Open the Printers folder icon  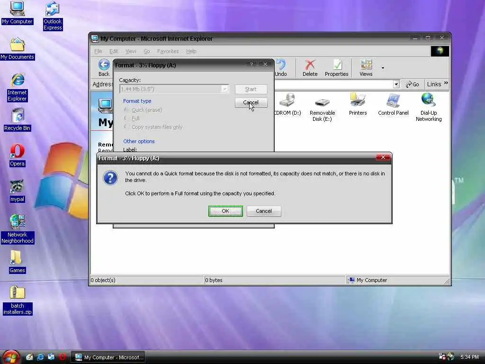(x=358, y=104)
